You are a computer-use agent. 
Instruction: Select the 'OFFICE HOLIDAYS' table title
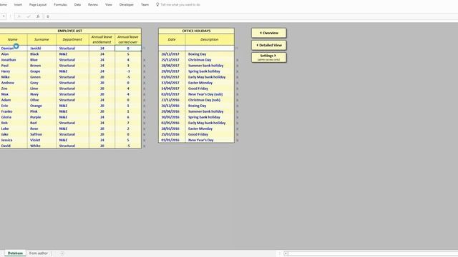coord(196,31)
